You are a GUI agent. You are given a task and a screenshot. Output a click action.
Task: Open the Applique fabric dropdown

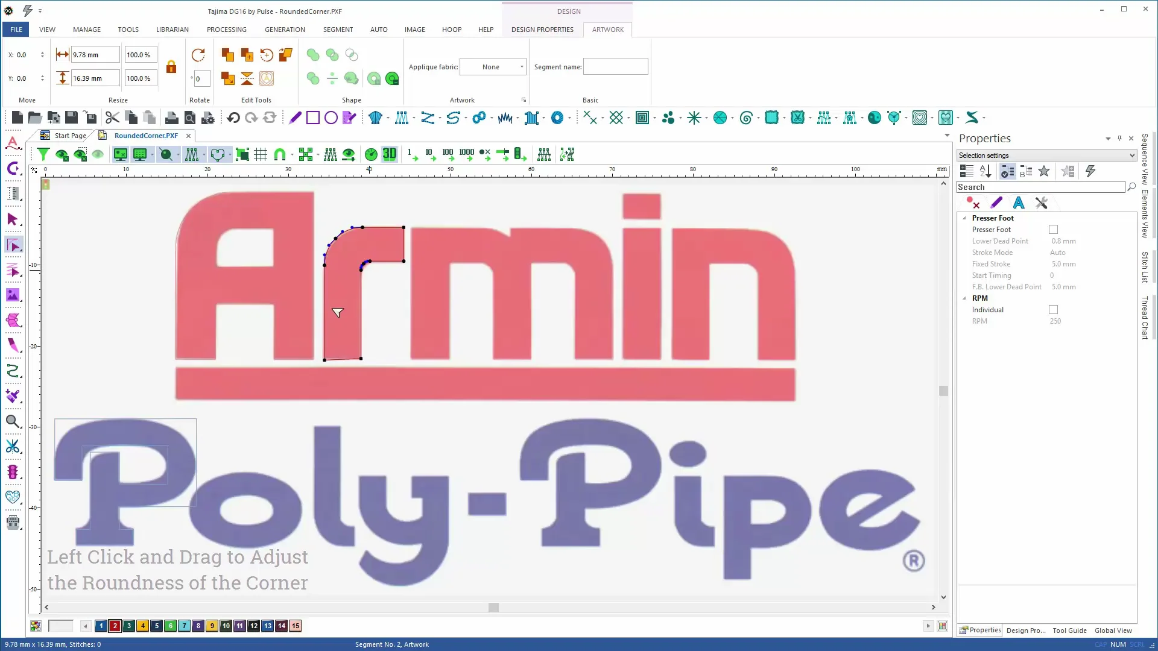click(522, 67)
